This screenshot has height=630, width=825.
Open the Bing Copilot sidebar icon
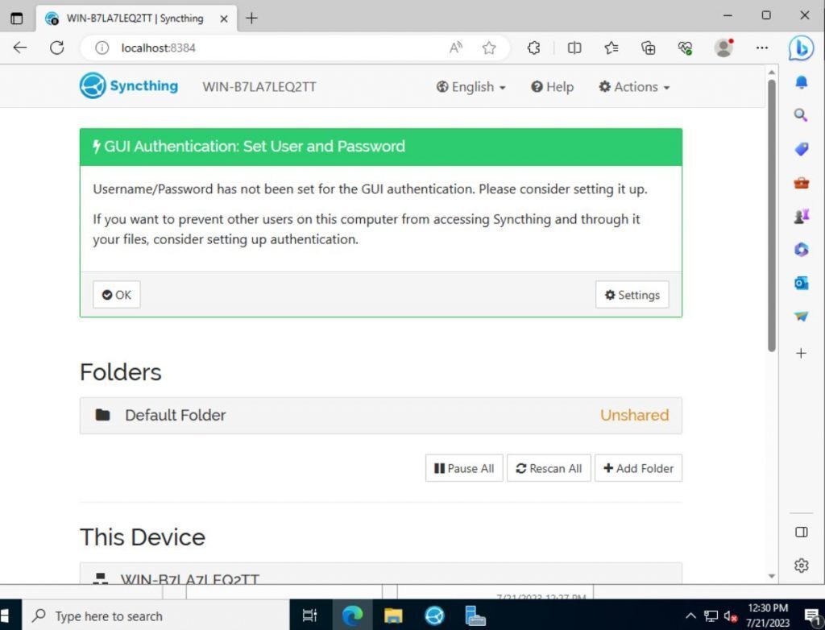[802, 48]
